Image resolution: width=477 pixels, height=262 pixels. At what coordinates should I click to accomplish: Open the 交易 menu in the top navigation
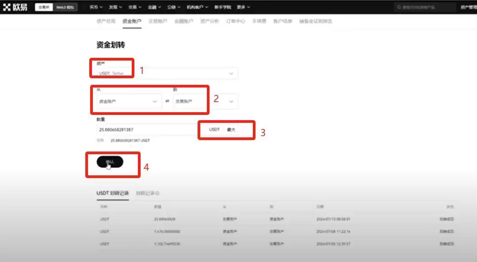click(x=135, y=8)
